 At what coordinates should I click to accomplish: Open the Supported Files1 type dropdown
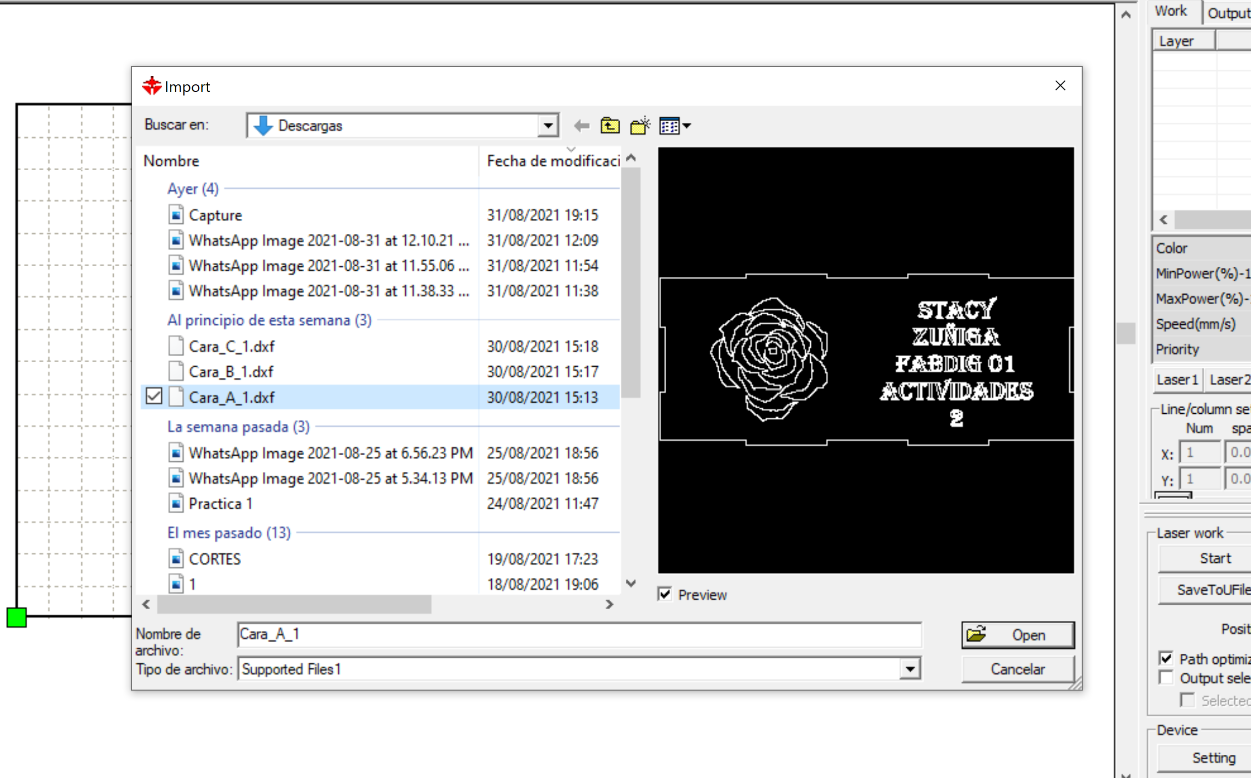pos(910,669)
